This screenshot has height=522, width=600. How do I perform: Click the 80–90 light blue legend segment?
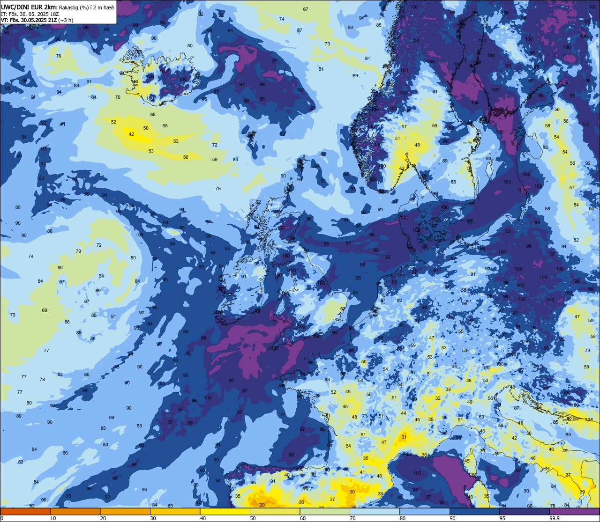425,511
